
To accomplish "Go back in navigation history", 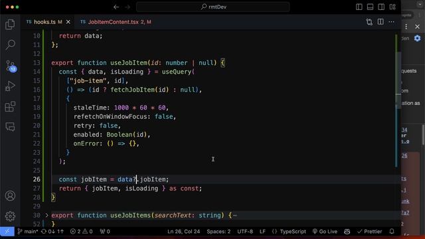I will tap(116, 7).
